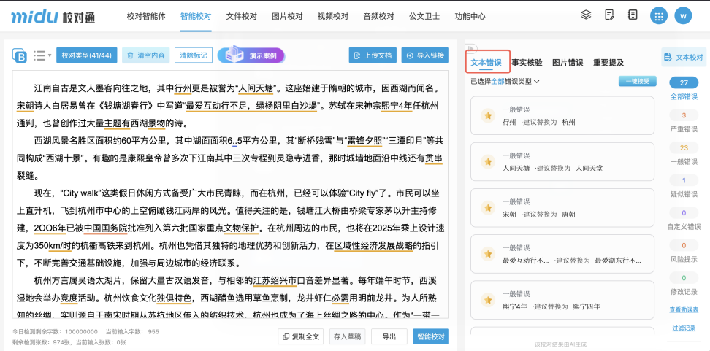The width and height of the screenshot is (710, 351).
Task: Click underlined 区域性经济发展战略 in the text
Action: [373, 246]
